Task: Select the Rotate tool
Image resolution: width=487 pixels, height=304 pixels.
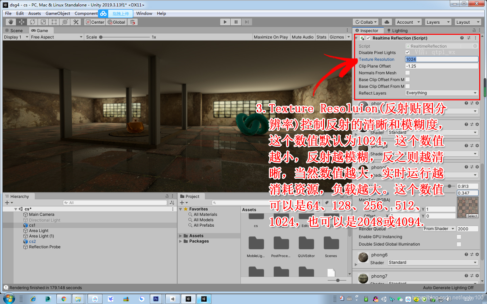Action: coord(32,22)
